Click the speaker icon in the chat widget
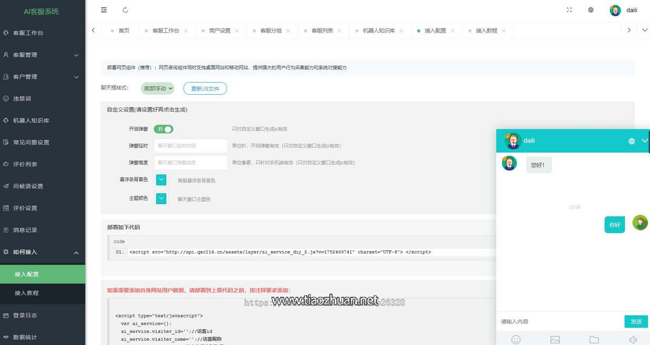The height and width of the screenshot is (345, 650). 633,340
